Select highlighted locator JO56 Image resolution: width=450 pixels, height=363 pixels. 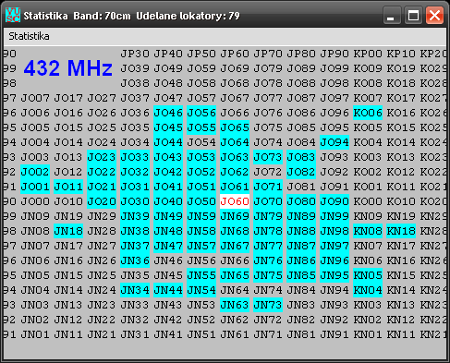201,113
